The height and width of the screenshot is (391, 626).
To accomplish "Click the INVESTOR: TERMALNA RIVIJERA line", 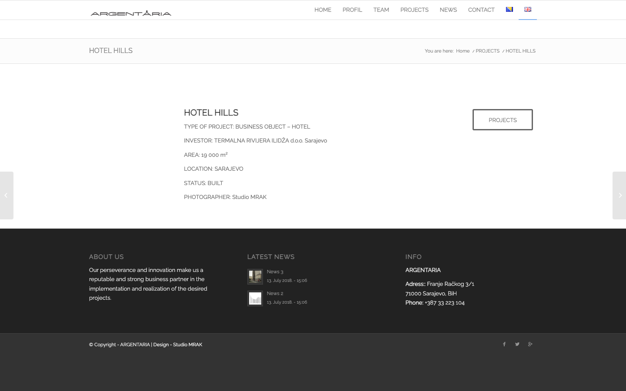I will point(256,140).
